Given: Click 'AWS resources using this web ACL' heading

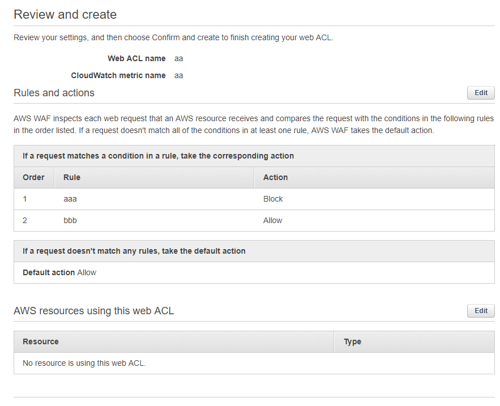Looking at the screenshot, I should click(x=93, y=310).
